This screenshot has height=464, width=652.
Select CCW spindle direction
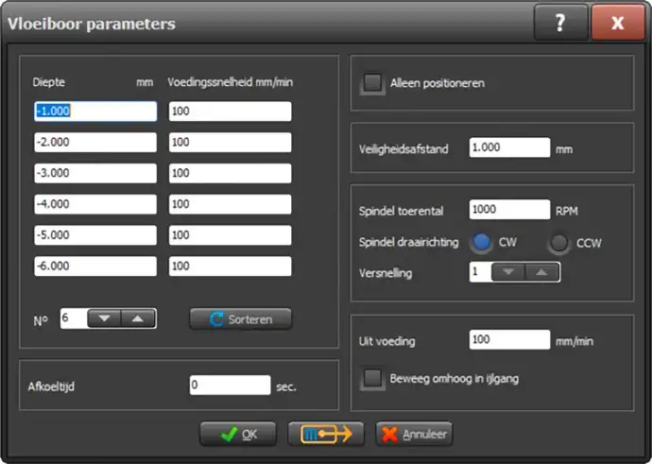(x=558, y=243)
